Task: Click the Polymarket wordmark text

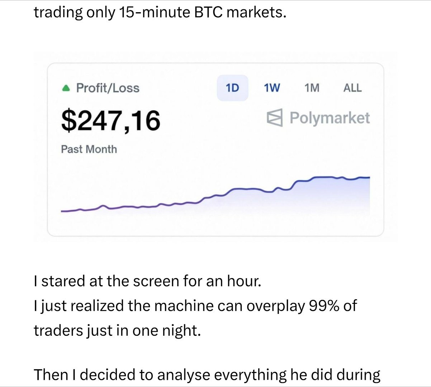Action: (x=331, y=117)
